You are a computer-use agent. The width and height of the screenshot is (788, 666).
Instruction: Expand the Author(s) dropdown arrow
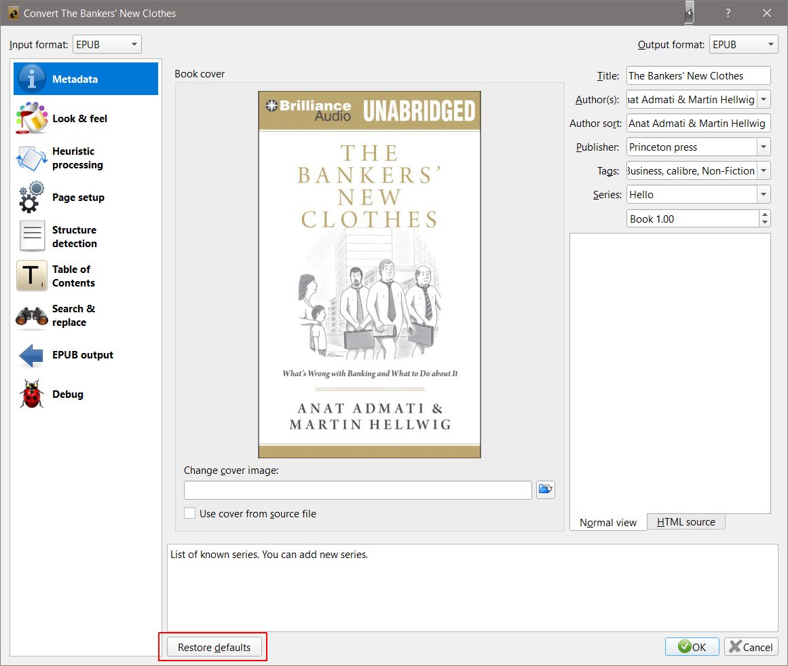[764, 100]
